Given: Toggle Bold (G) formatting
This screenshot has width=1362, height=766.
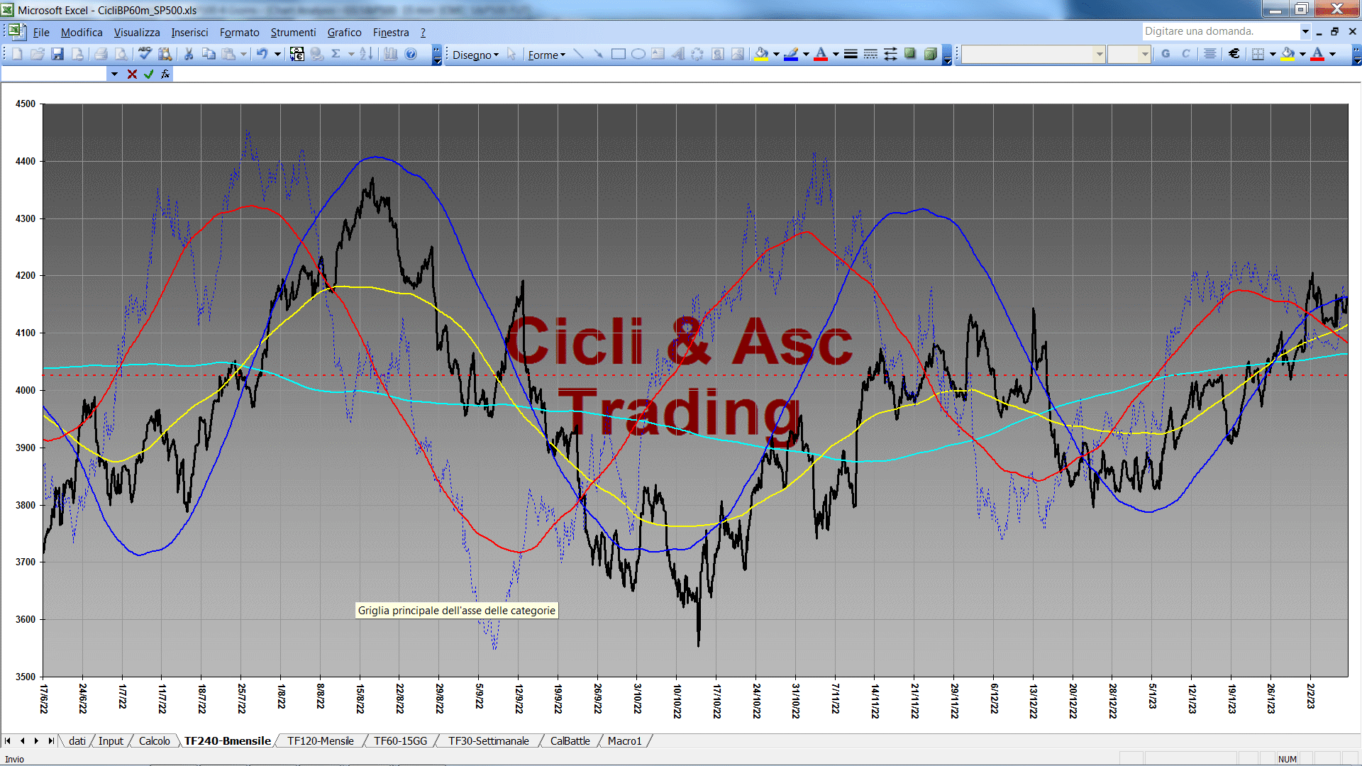Looking at the screenshot, I should point(1166,54).
